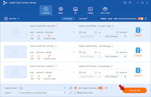Edit the SHORT MU...023.flac file
This screenshot has width=151, height=97.
click(32, 57)
